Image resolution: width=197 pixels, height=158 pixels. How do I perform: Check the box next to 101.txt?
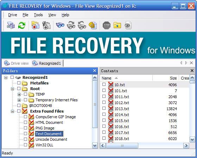[x=104, y=90]
